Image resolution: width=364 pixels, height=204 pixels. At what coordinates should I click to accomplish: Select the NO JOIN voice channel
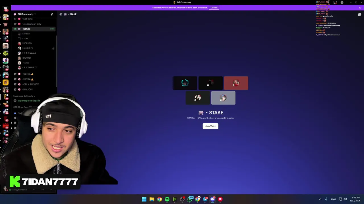tap(34, 89)
